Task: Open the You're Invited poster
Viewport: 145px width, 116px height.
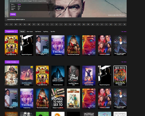Action: (x=120, y=76)
